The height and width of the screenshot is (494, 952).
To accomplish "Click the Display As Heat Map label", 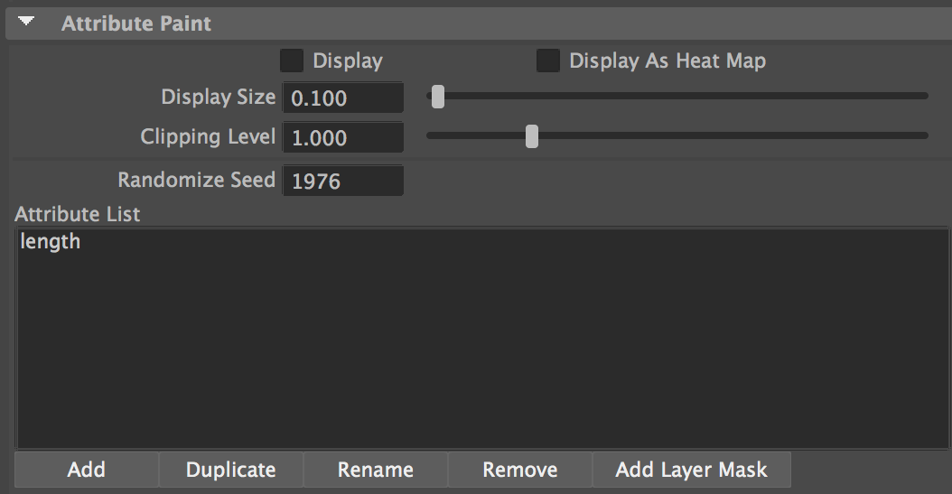I will point(667,61).
